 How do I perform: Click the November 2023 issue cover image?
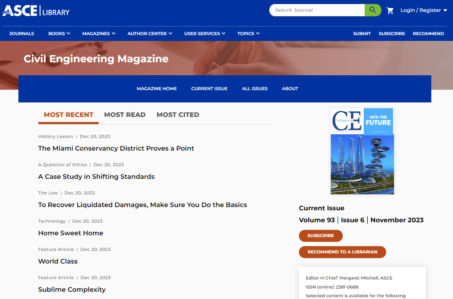tap(362, 151)
